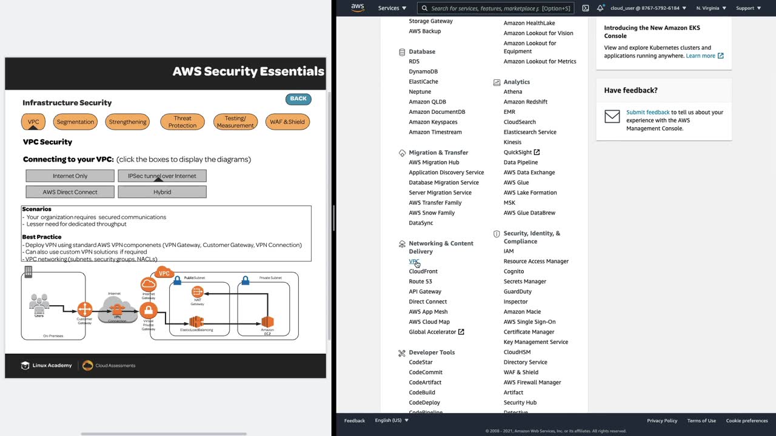Click the Security, Identity & Compliance shield icon

tap(497, 234)
